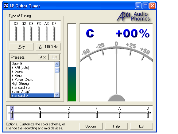
Task: Click the AP Guitar Tuner title bar icon
Action: (x=6, y=6)
